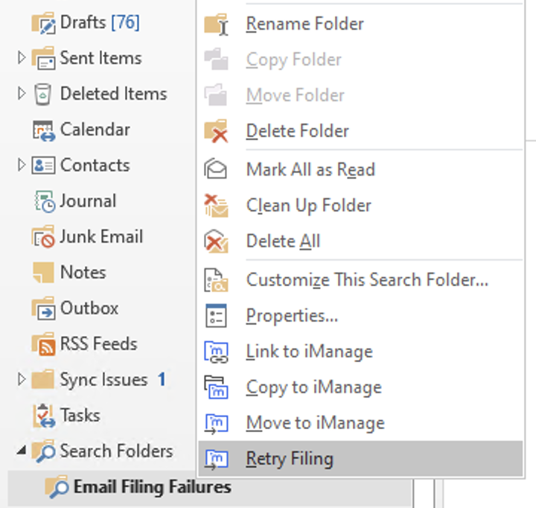
Task: Expand the Contacts folder arrow
Action: click(x=21, y=165)
